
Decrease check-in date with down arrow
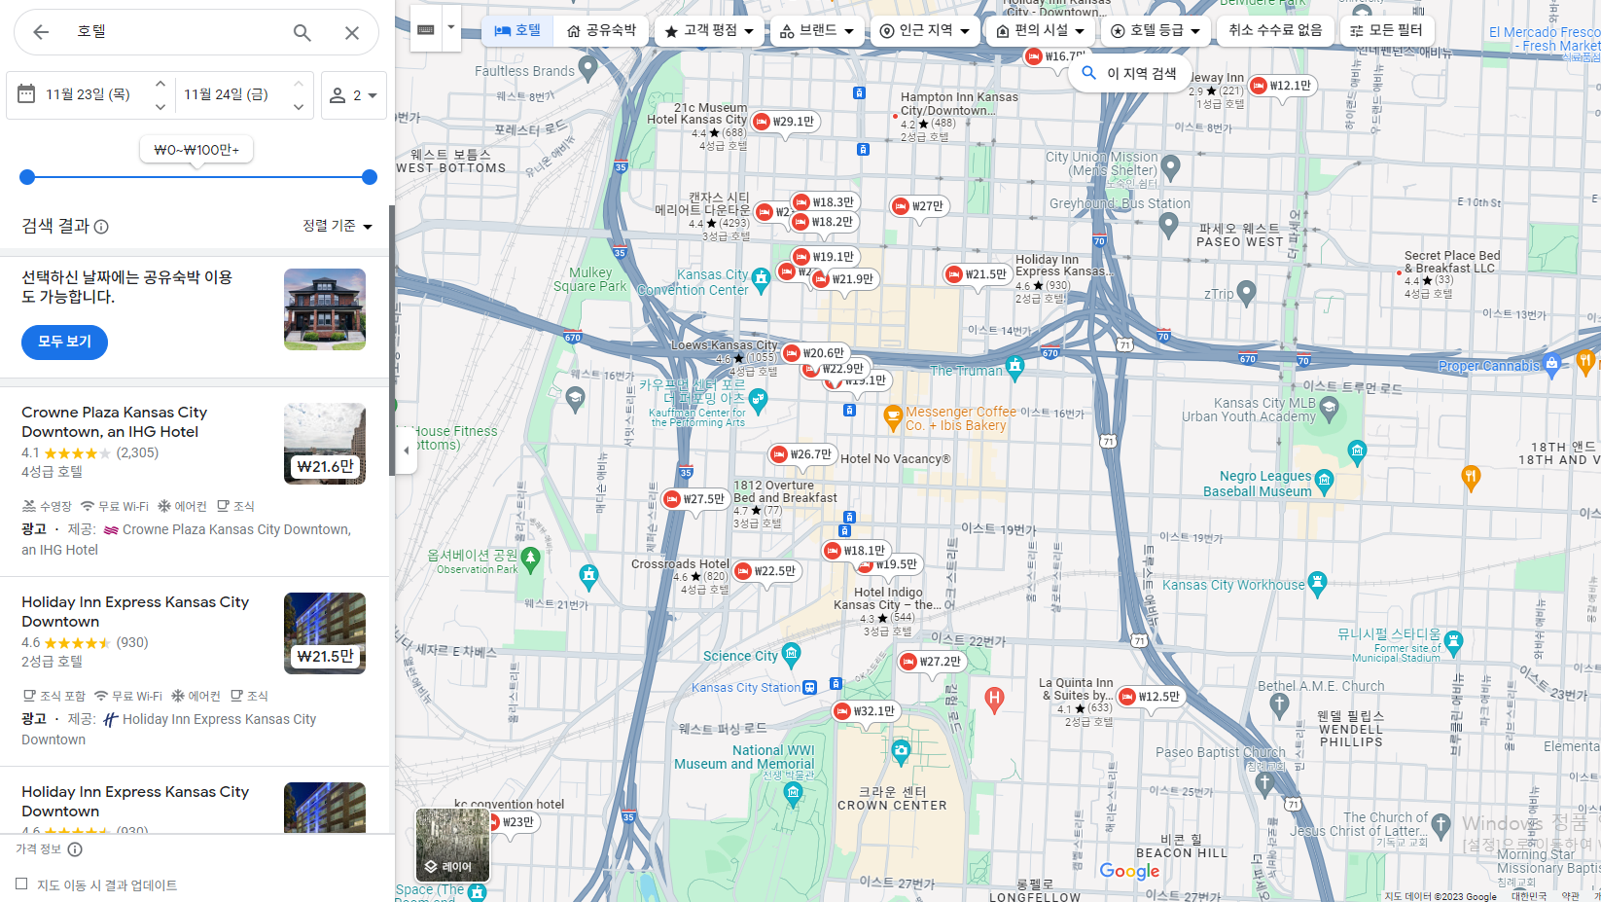(x=160, y=106)
